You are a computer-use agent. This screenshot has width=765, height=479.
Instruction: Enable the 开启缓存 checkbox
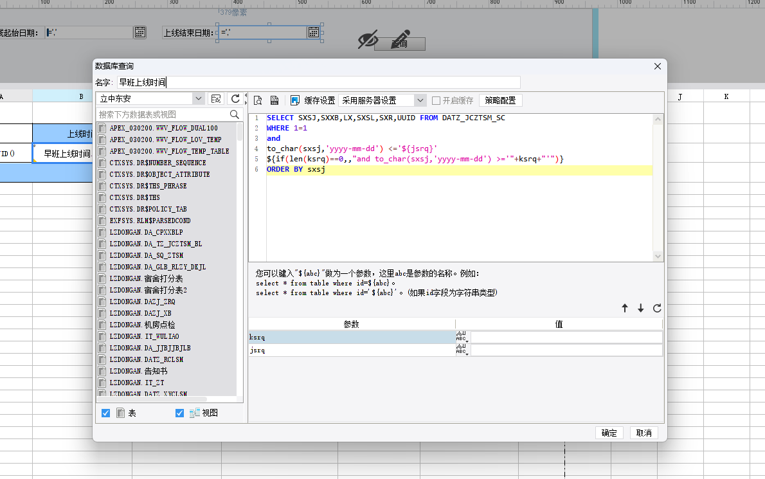437,100
